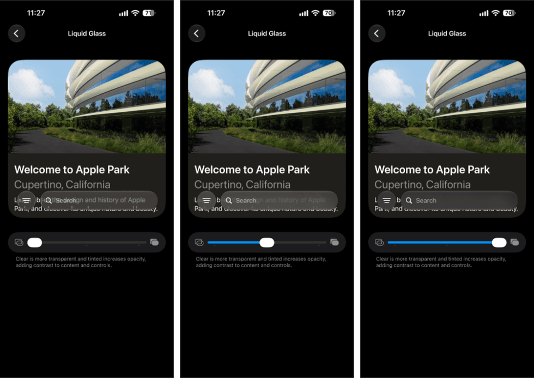
Task: Click 'Cupertino, California' subtitle in the left screen
Action: click(62, 184)
